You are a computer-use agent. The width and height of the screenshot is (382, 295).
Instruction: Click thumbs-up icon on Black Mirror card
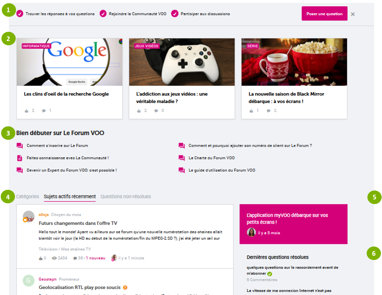[x=251, y=111]
